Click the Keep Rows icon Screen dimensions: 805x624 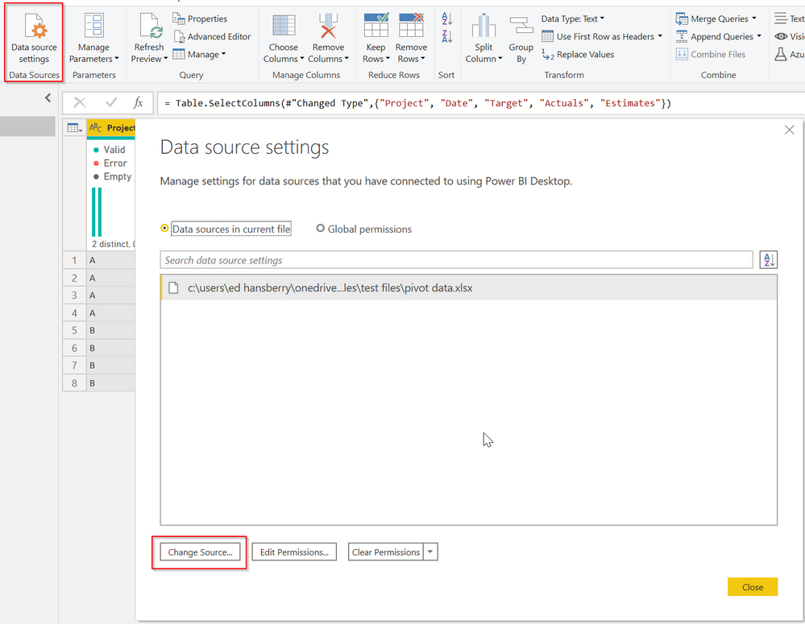376,26
